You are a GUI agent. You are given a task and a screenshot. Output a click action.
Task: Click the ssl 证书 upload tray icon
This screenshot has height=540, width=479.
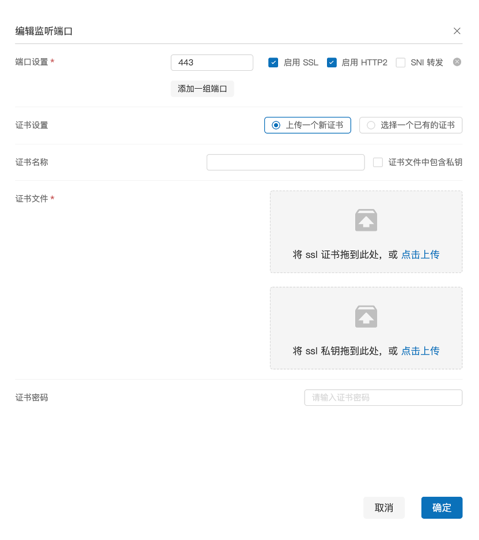[366, 220]
